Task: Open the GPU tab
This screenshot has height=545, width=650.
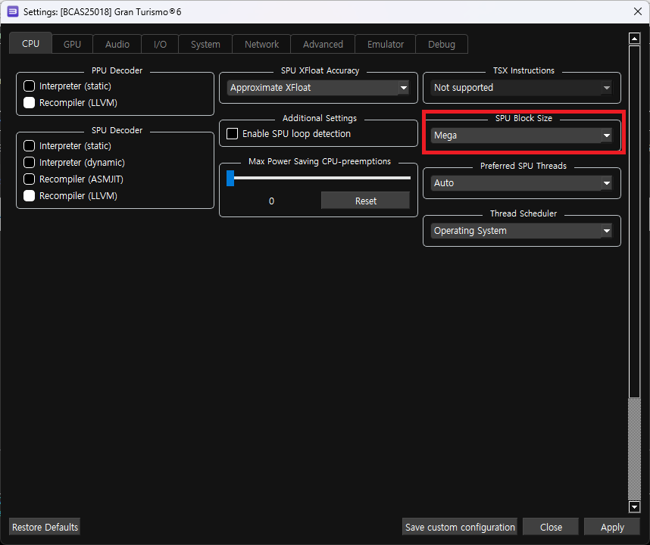Action: [72, 45]
